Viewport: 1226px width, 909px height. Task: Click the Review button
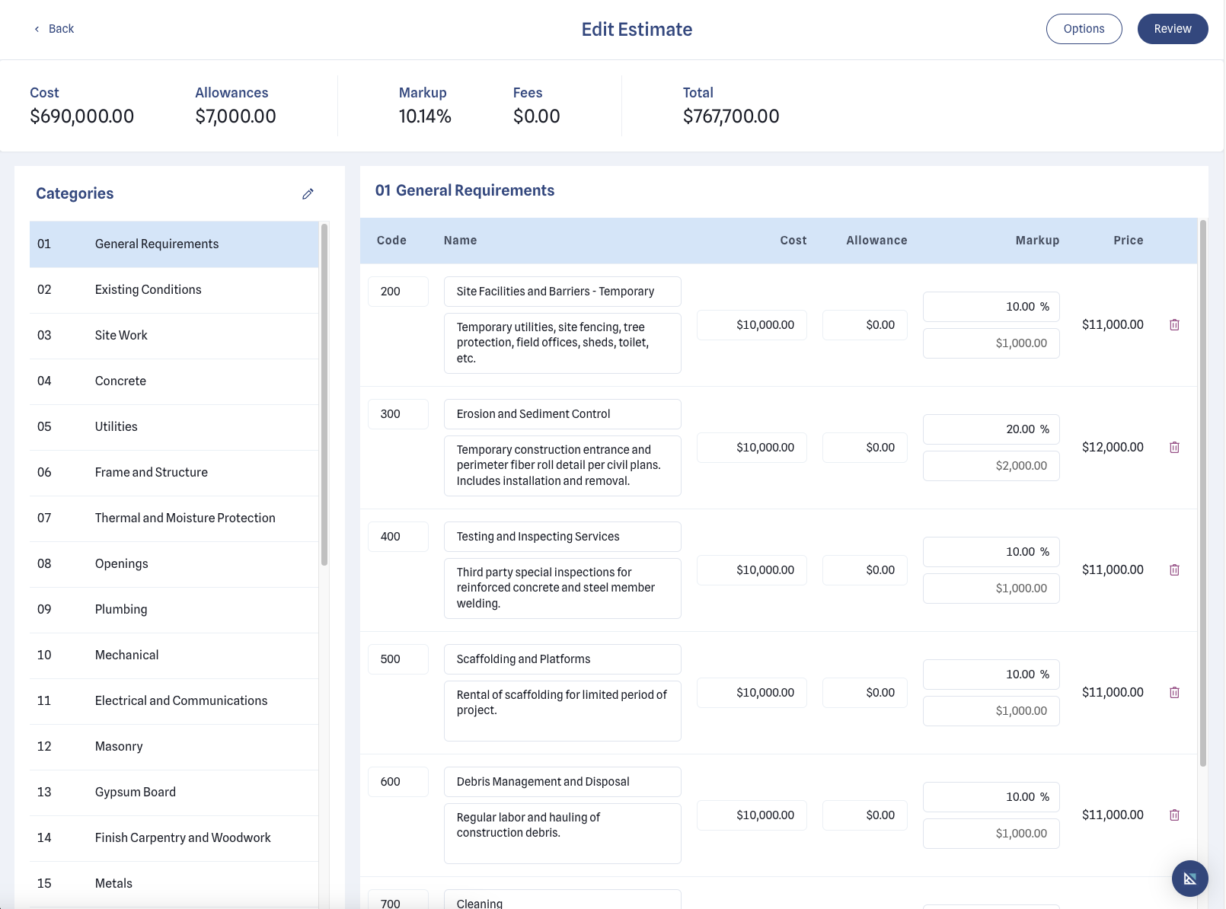[1172, 28]
